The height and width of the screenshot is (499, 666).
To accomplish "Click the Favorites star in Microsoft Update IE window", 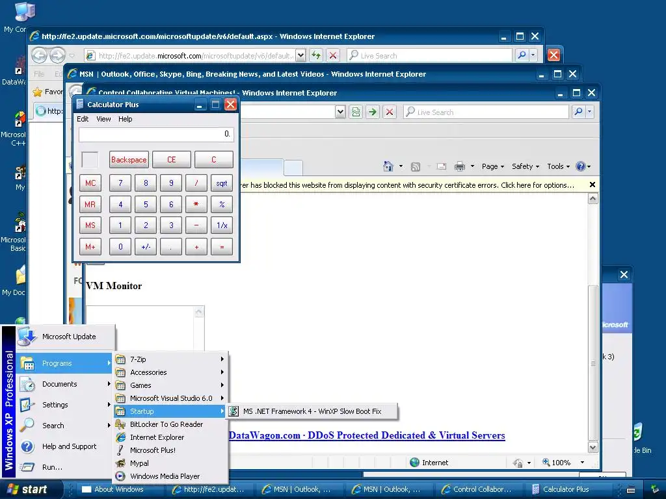I will (x=38, y=92).
